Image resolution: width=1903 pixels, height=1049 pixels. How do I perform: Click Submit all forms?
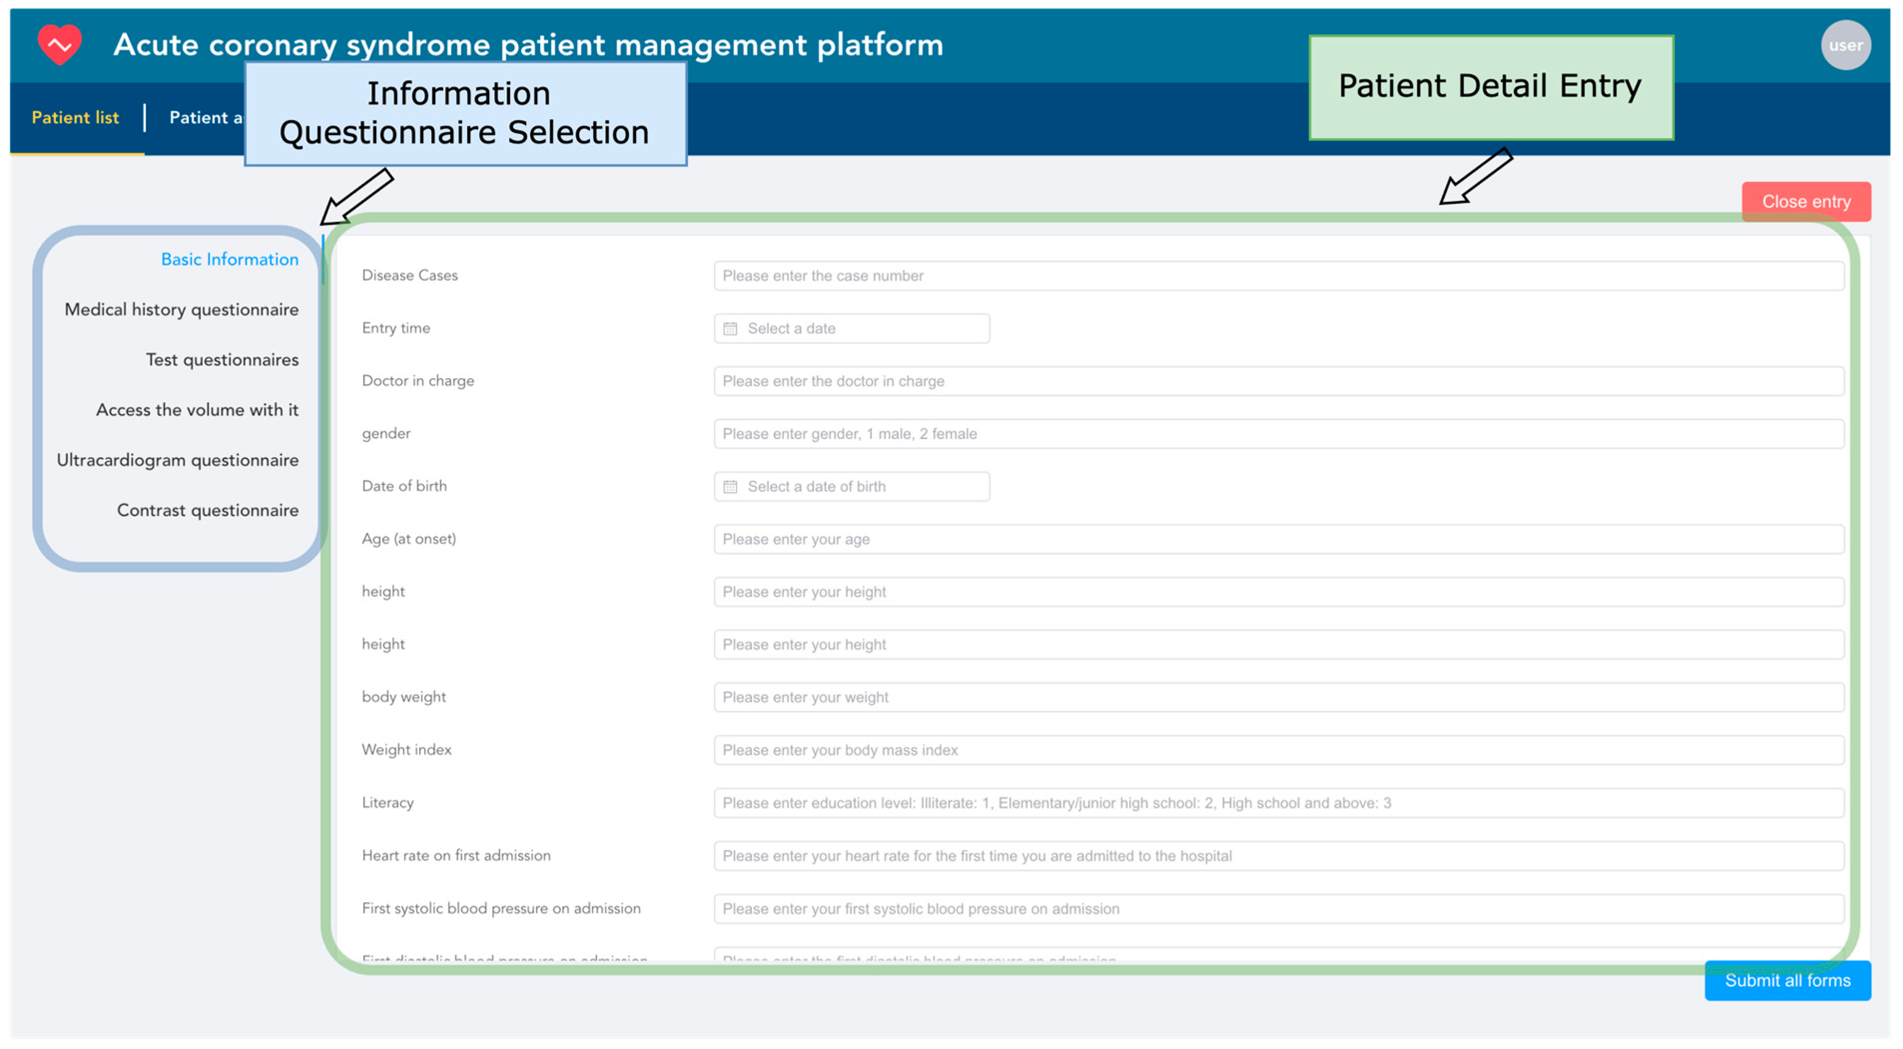click(x=1787, y=980)
